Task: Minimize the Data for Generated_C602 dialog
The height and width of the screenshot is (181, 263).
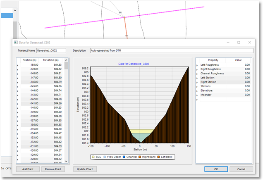Action: click(228, 43)
